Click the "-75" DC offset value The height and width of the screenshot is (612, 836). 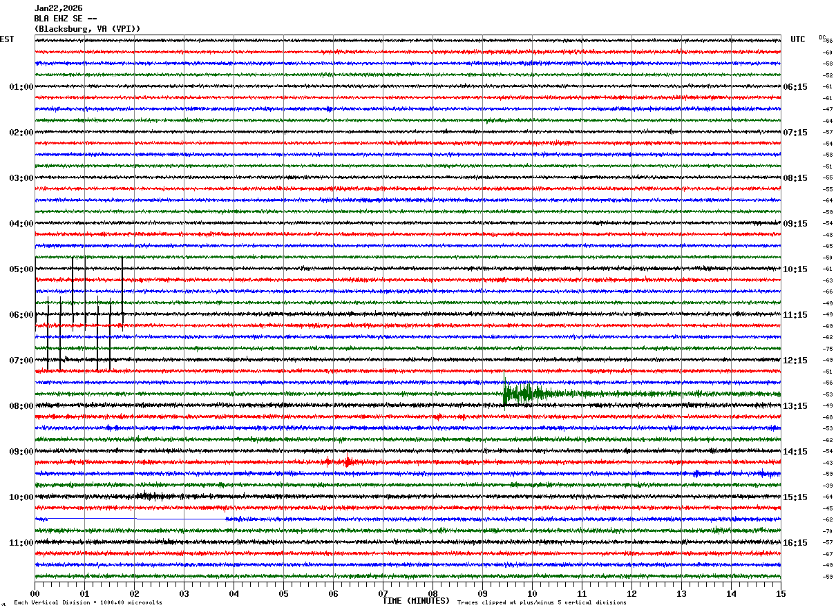pos(828,349)
